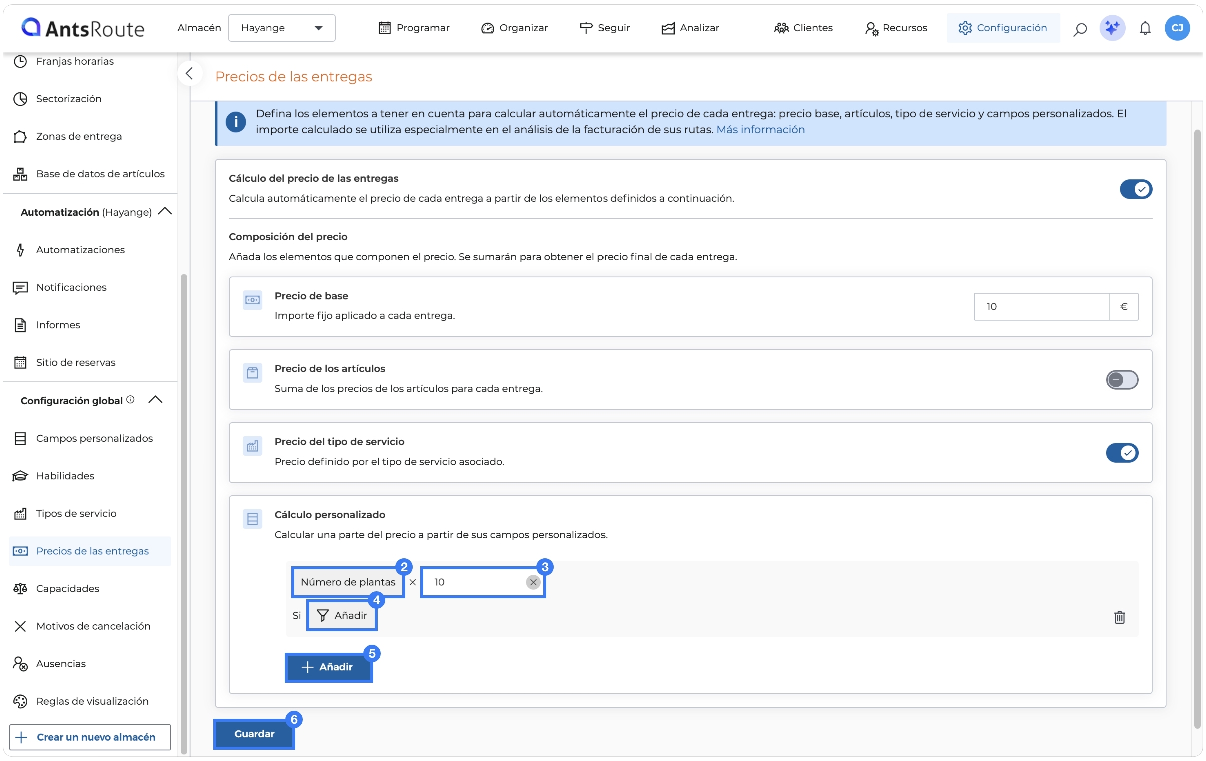This screenshot has height=761, width=1206.
Task: Open the Más información link
Action: (760, 130)
